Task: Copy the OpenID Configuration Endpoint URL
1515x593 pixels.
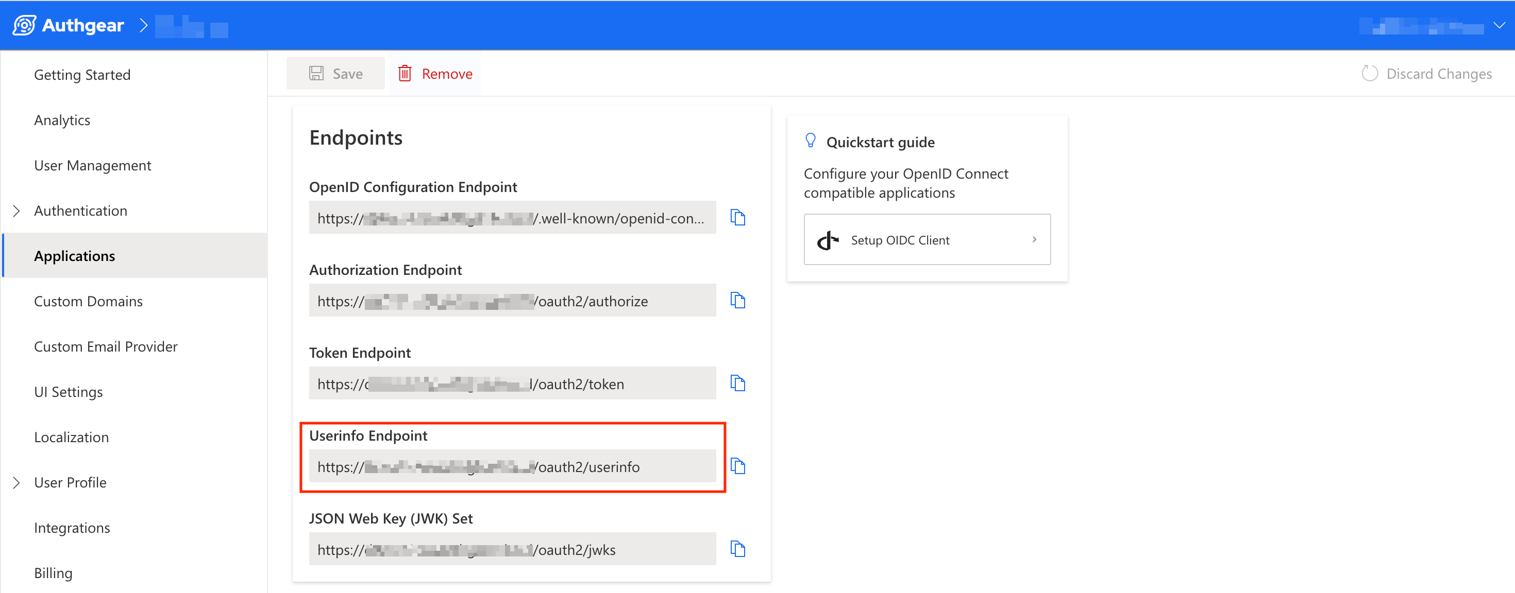Action: point(737,217)
